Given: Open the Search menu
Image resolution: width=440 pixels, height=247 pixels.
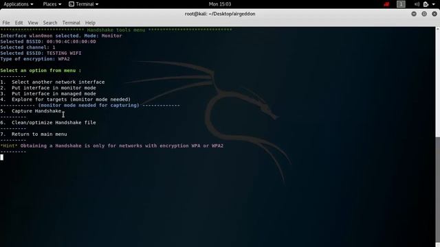Looking at the screenshot, I should 50,23.
